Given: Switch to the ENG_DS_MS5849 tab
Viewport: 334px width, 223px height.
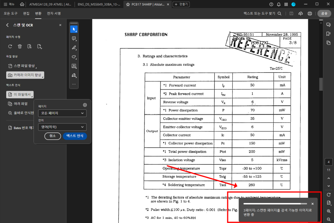Looking at the screenshot, I should (99, 4).
